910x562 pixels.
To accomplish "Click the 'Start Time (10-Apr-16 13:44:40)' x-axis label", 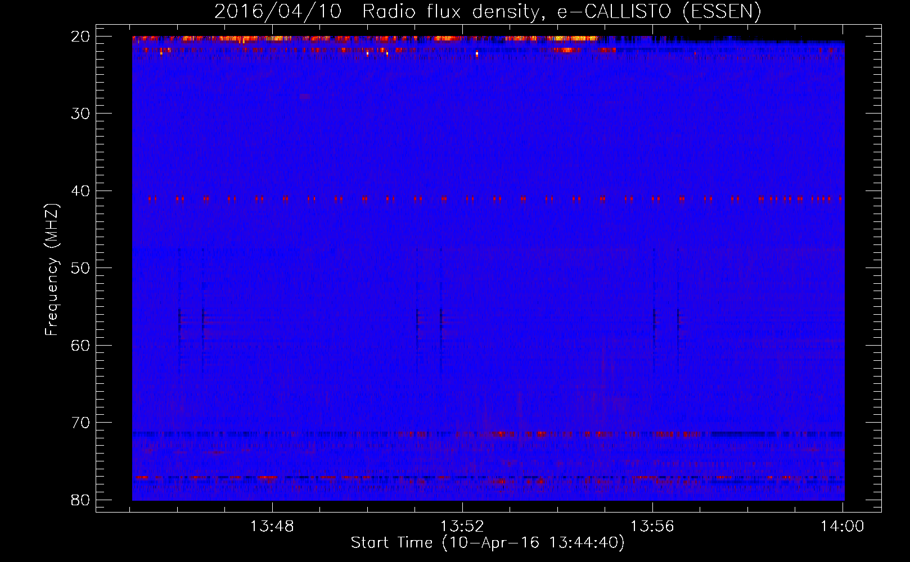I will point(488,543).
